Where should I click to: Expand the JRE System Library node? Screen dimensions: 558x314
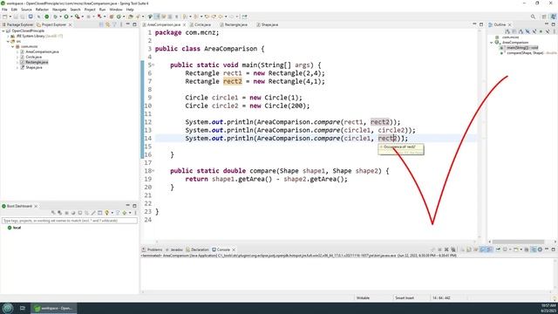8,36
